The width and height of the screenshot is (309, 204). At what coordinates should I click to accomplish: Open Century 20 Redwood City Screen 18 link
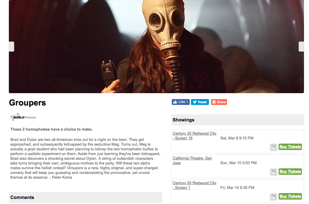(x=194, y=136)
